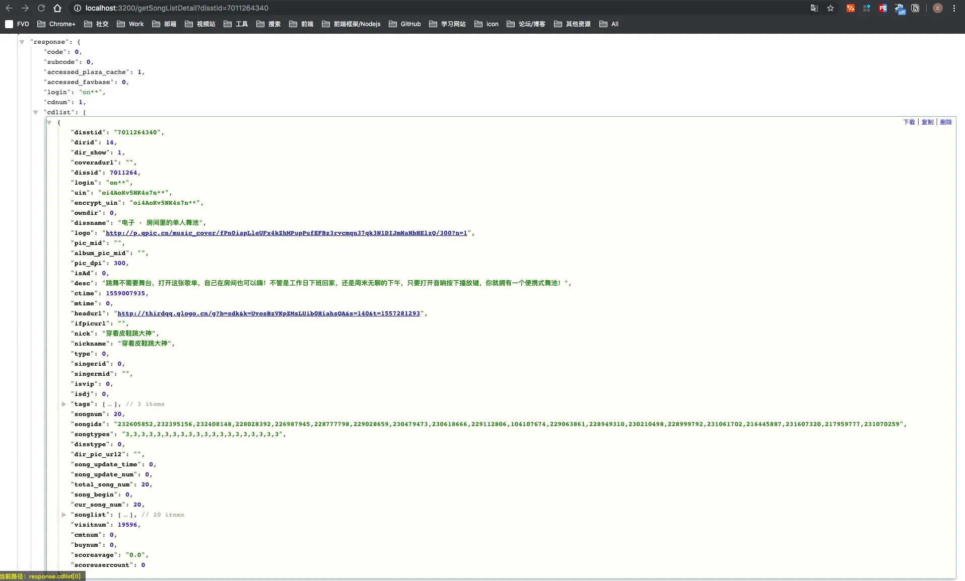Open the Work bookmarks folder
Viewport: 965px width, 581px height.
130,24
